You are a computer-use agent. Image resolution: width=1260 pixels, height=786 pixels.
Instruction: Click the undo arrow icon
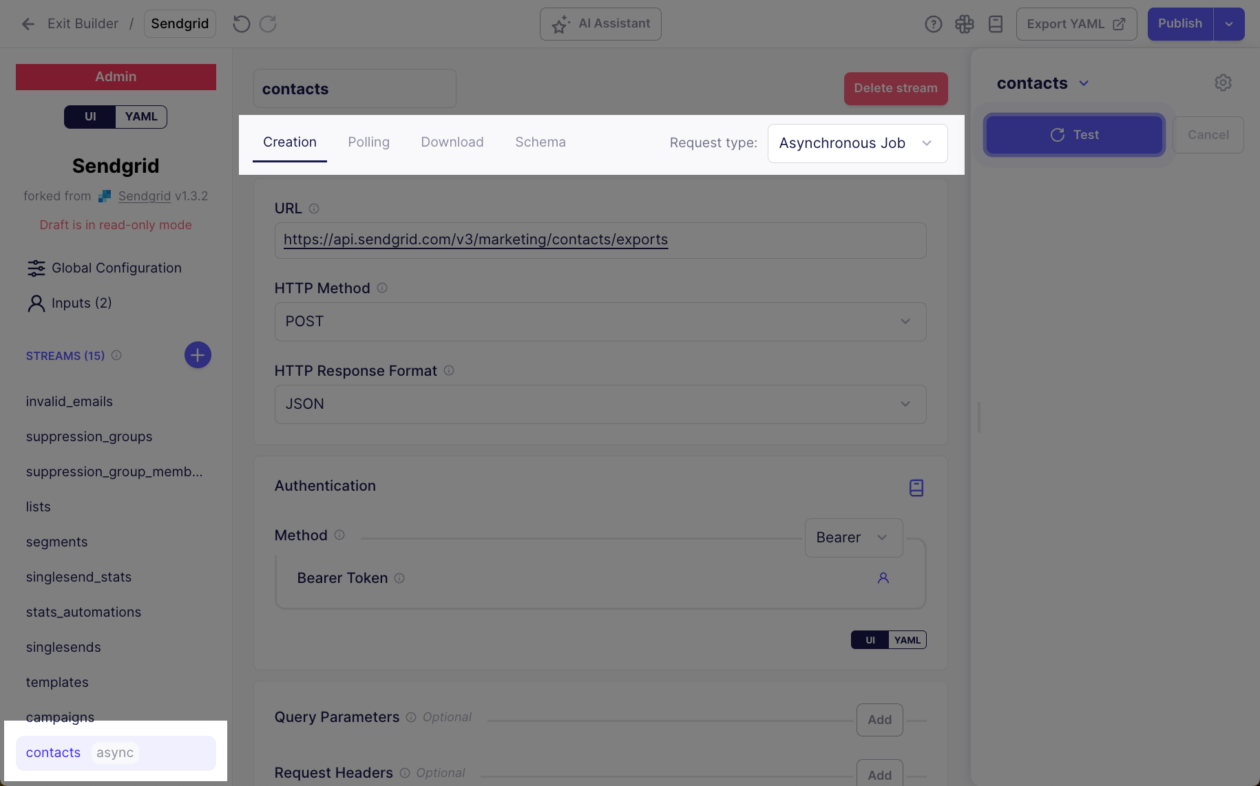240,23
